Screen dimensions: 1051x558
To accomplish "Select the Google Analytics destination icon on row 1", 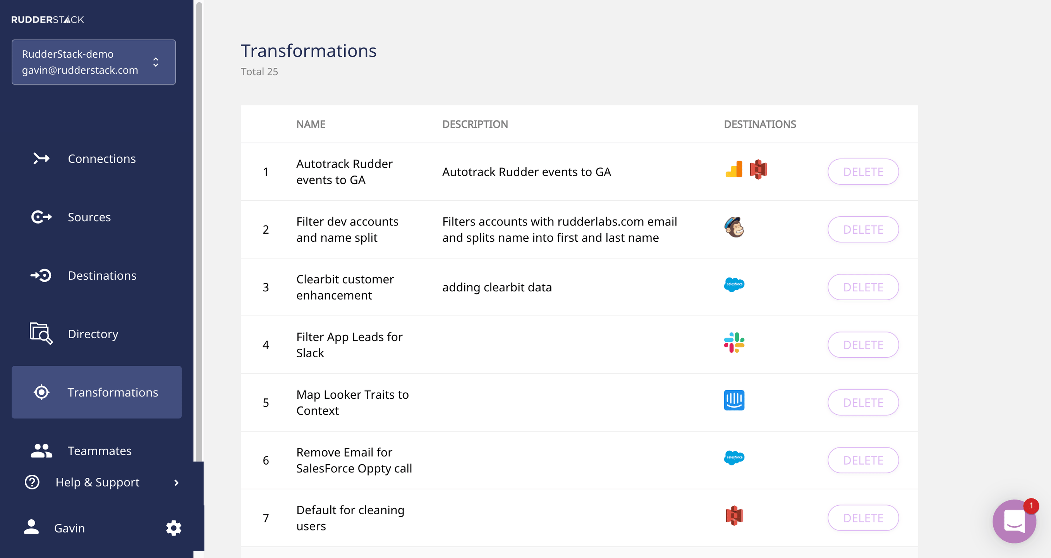I will [733, 169].
